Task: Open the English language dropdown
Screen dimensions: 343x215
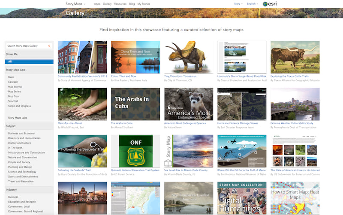Action: tap(252, 4)
